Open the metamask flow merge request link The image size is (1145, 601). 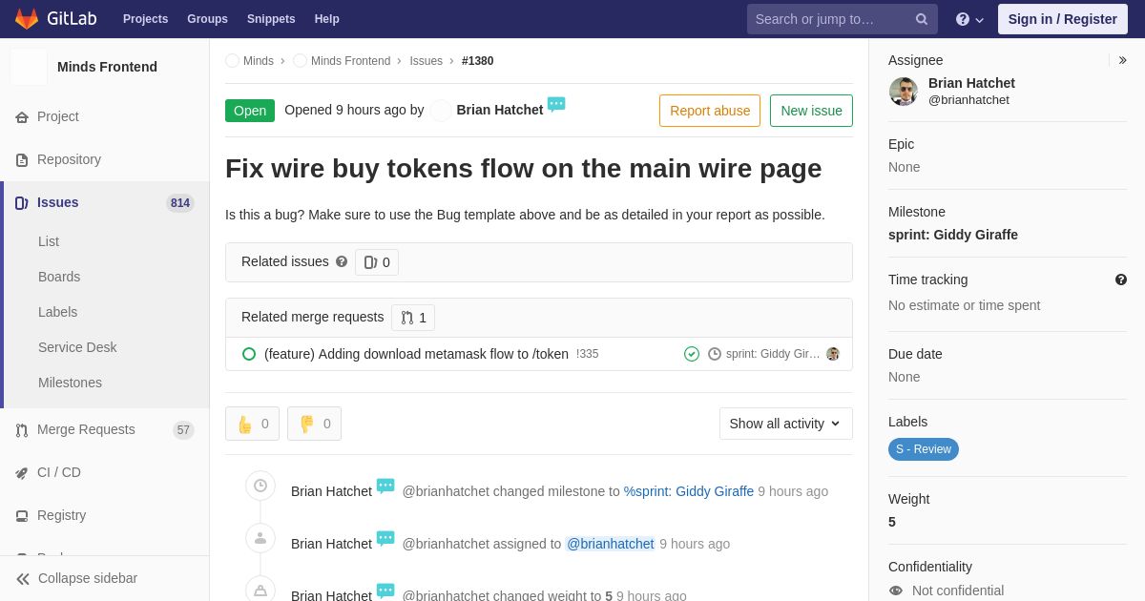point(416,354)
